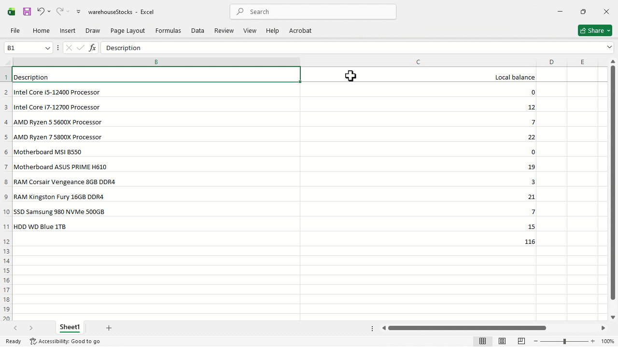Expand the formula bar
Viewport: 618px width, 347px height.
[609, 47]
